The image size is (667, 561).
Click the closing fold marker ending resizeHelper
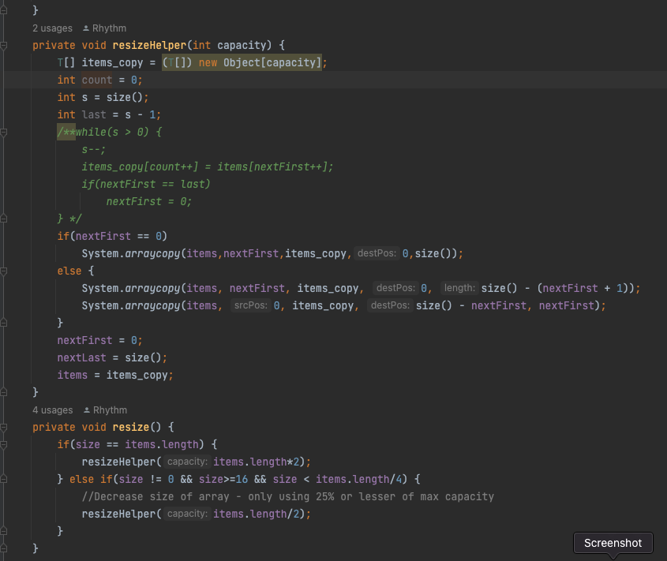click(4, 392)
